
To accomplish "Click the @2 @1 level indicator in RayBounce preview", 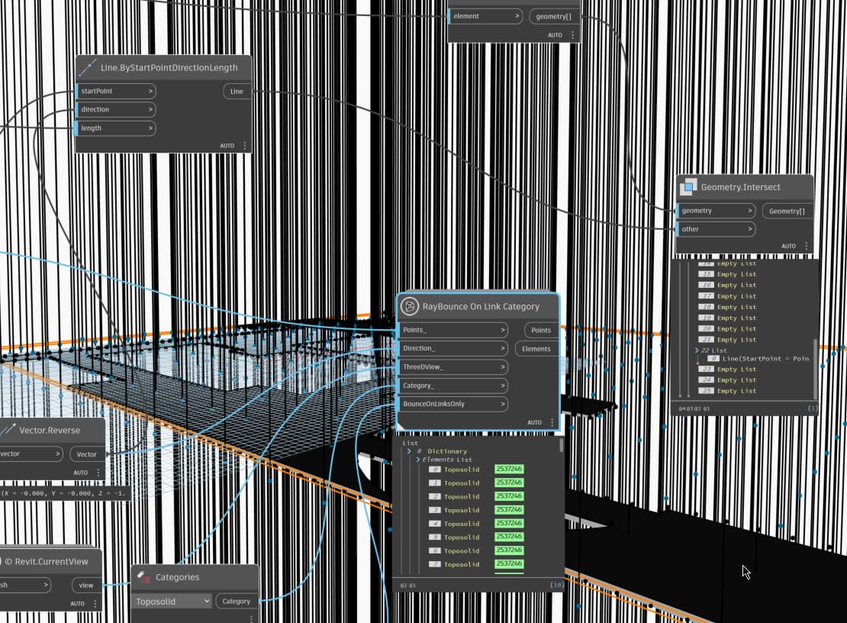I will [x=408, y=585].
